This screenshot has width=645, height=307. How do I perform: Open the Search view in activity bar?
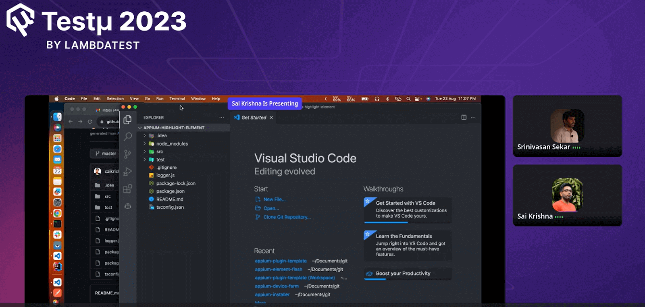[x=128, y=137]
